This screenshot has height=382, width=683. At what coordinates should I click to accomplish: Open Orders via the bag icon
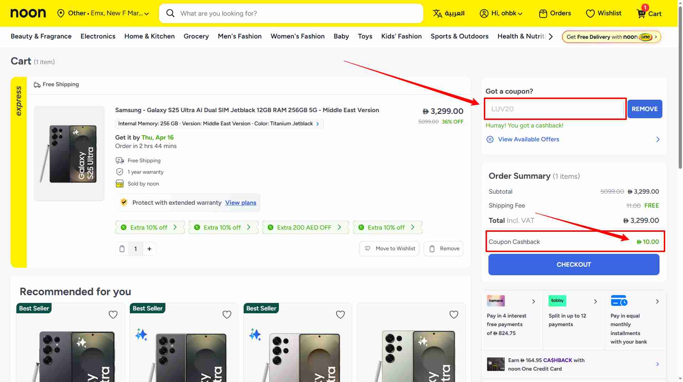pos(543,13)
